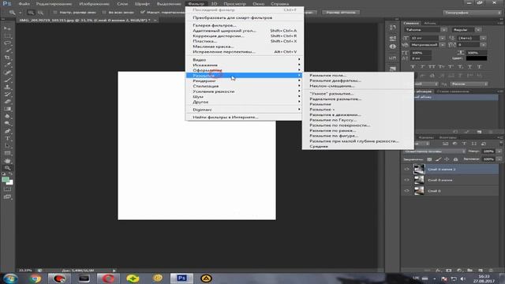Click the Zoom Out options bar icon
The width and height of the screenshot is (505, 284).
point(40,13)
